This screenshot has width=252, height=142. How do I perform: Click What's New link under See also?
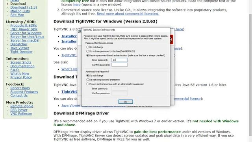pyautogui.click(x=69, y=69)
